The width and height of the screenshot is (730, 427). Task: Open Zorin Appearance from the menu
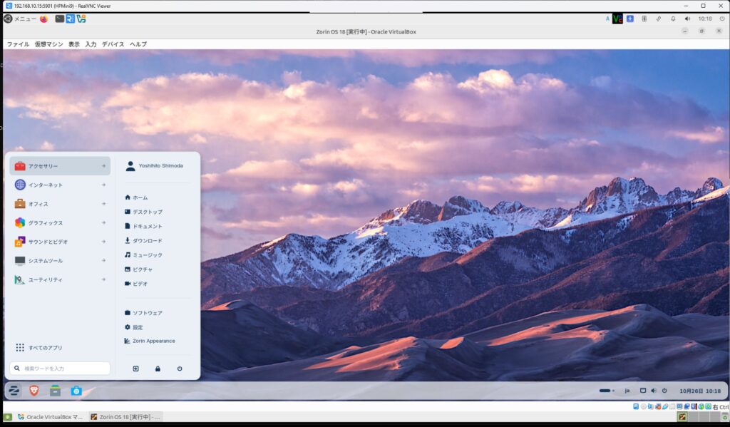click(x=153, y=341)
